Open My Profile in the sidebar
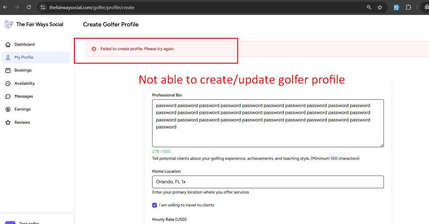429x224 pixels. tap(24, 57)
